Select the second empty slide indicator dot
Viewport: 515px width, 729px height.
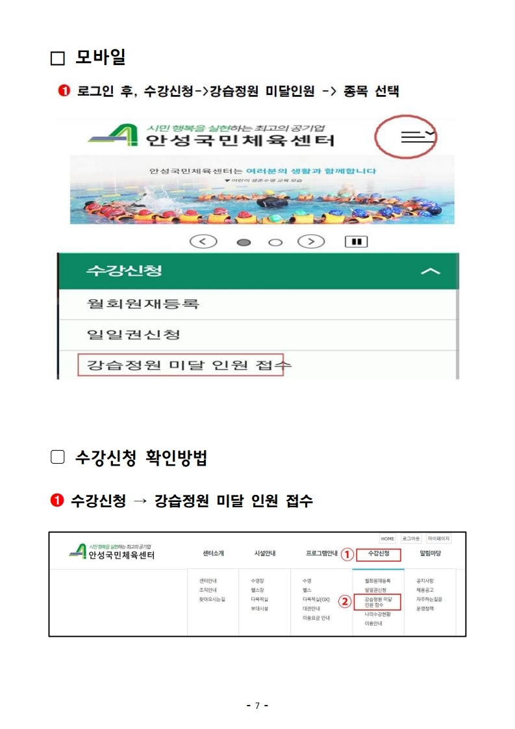pyautogui.click(x=275, y=242)
